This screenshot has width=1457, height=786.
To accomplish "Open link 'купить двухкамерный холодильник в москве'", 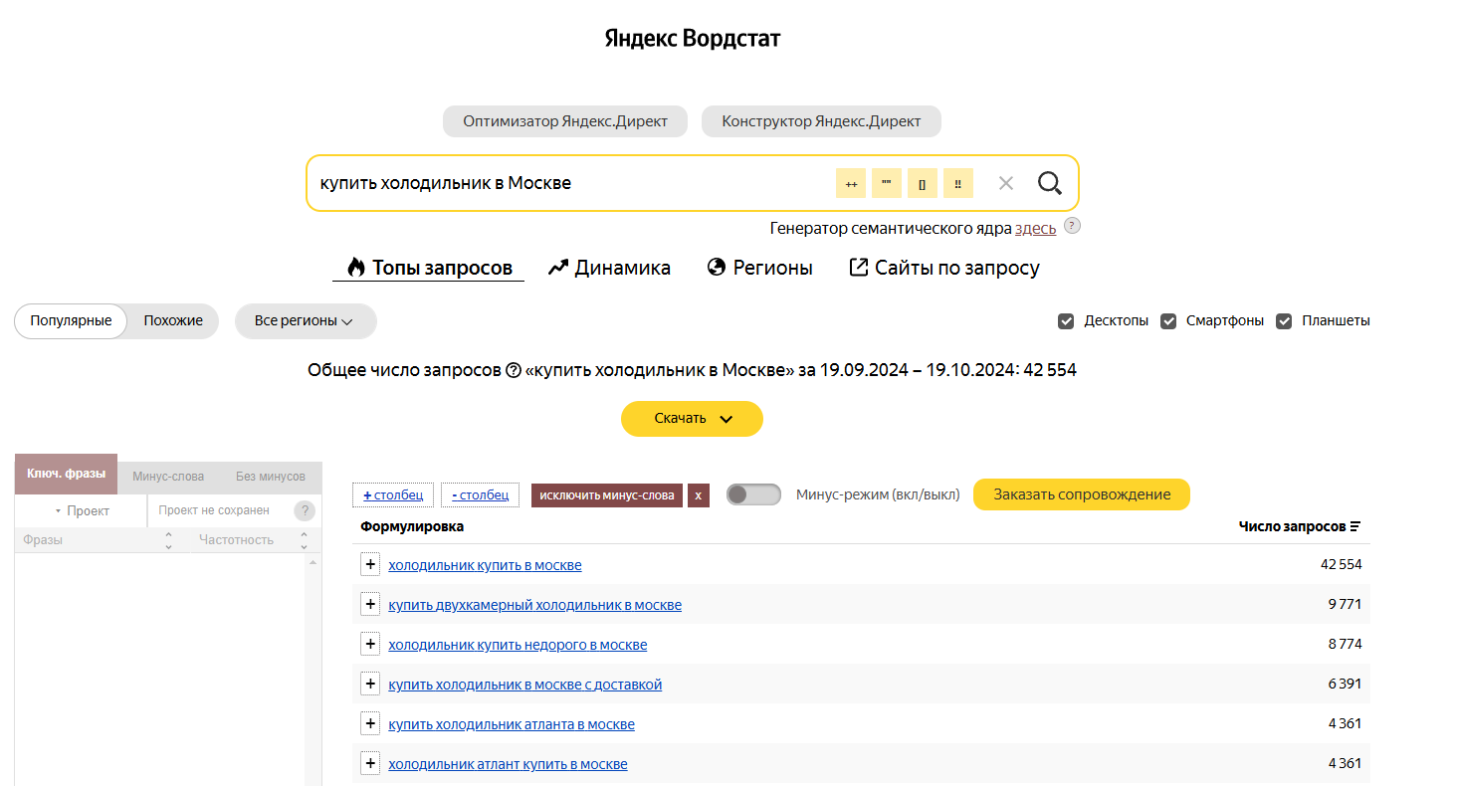I will pyautogui.click(x=534, y=605).
